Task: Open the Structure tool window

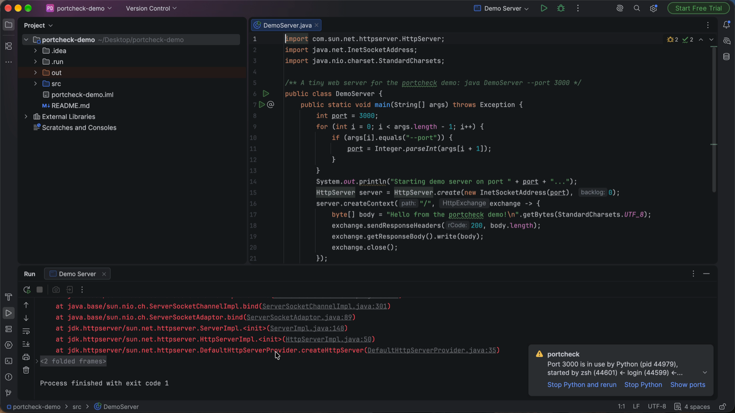Action: click(8, 46)
